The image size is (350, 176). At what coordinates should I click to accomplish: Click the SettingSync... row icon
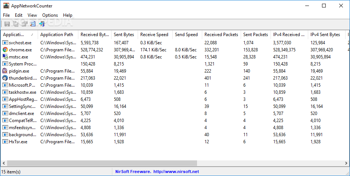[x=5, y=106]
